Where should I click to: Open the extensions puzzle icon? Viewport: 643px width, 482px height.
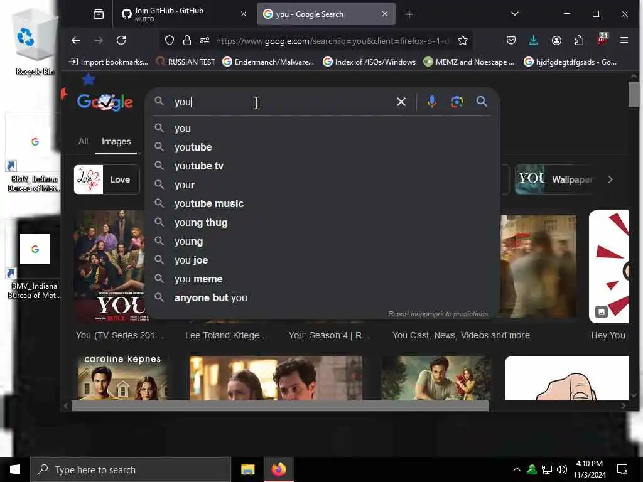pos(579,40)
